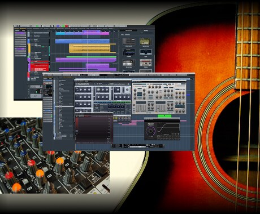Click the purple circular knob in the Kickstart plugin
260x214 pixels.
(x=150, y=131)
